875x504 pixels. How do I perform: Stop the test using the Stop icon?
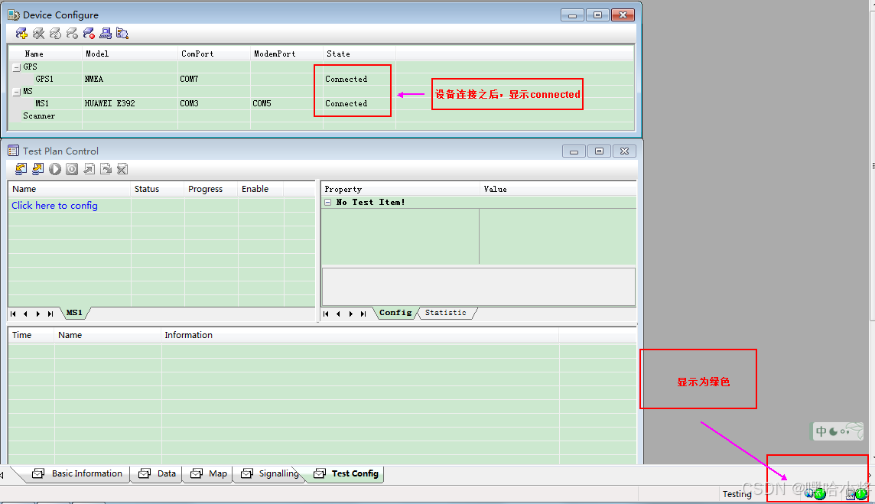[x=70, y=169]
